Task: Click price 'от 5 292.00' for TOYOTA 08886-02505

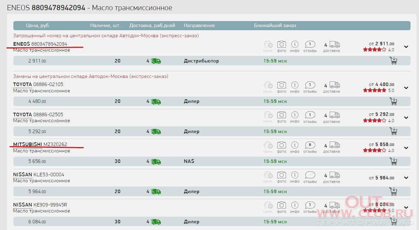Action: pyautogui.click(x=382, y=114)
